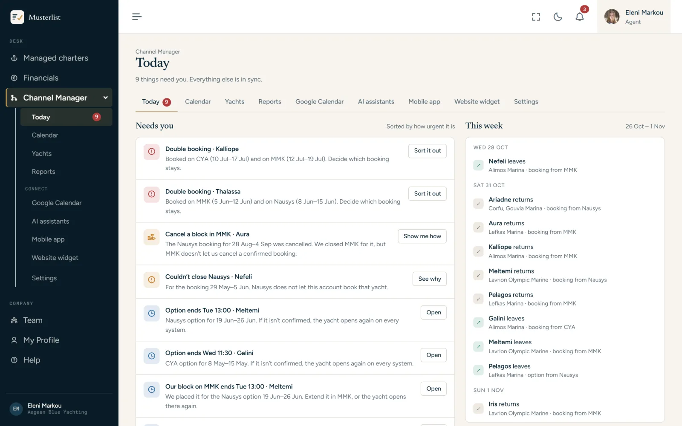Switch to the AI assistants tab

tap(376, 102)
